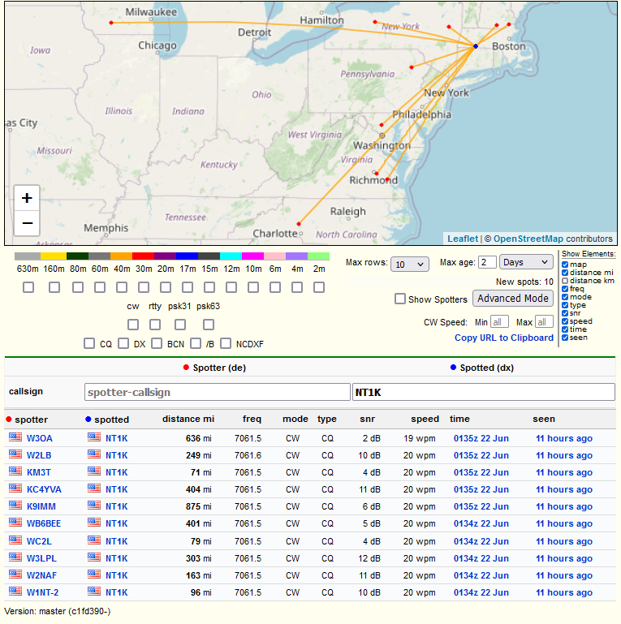Check the DX type checkbox
621x624 pixels.
[123, 343]
